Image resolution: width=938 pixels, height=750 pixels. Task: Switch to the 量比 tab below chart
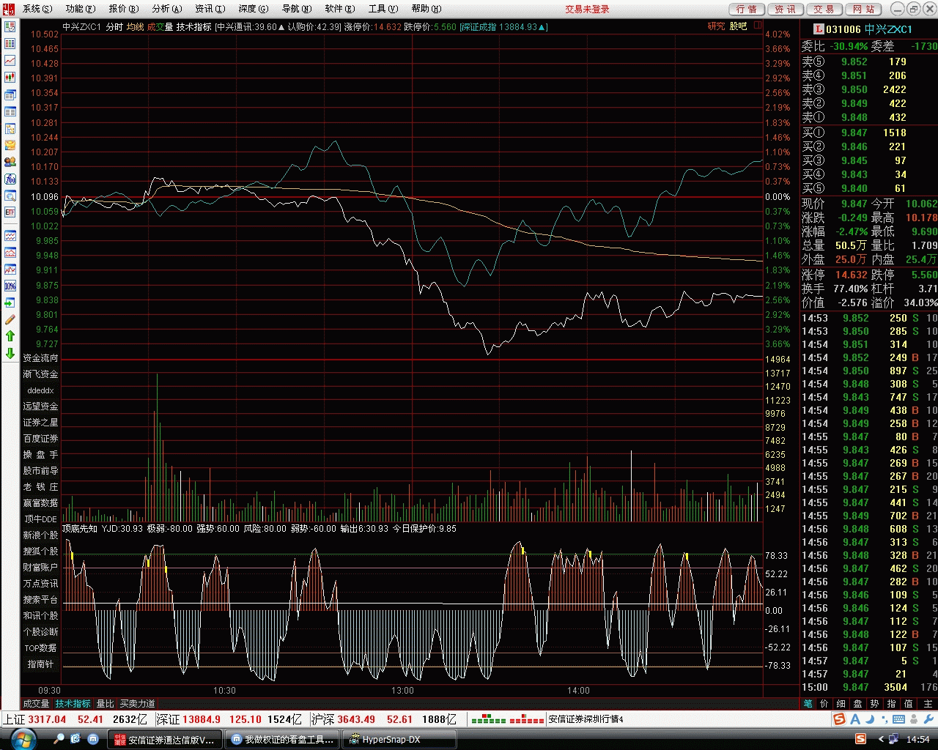(x=106, y=704)
